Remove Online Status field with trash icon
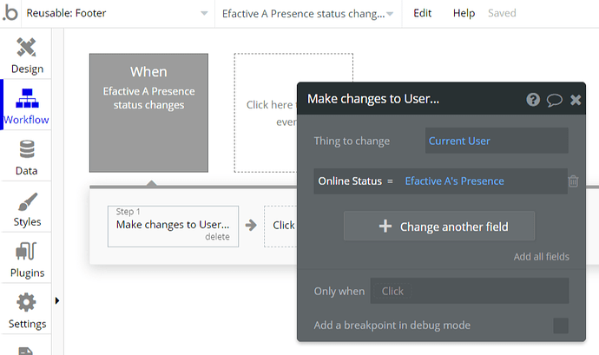The height and width of the screenshot is (355, 599). click(573, 181)
